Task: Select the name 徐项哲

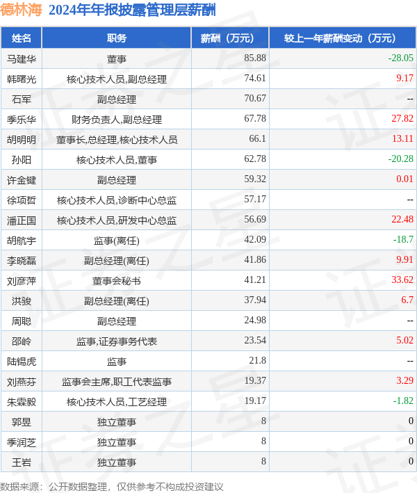Action: [x=22, y=200]
